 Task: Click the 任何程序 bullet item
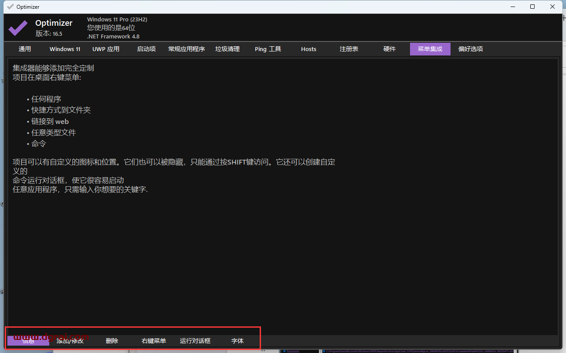tap(46, 99)
